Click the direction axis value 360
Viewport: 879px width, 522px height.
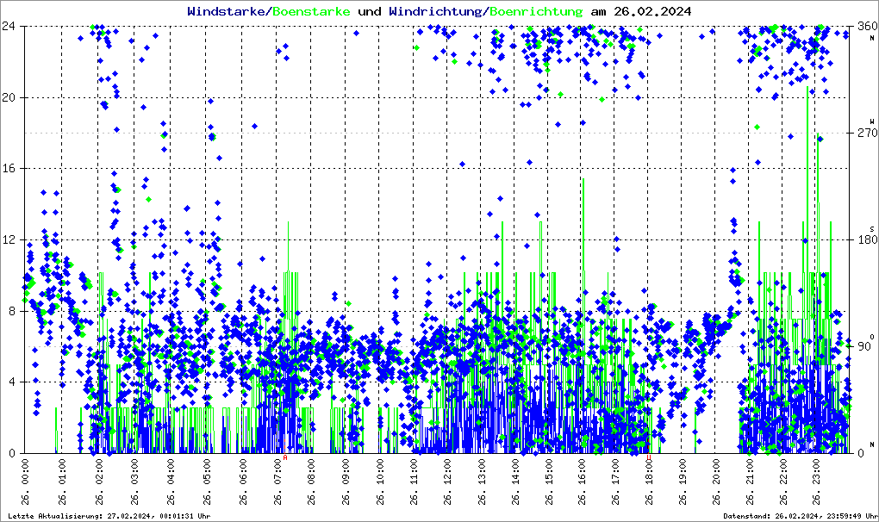pos(867,27)
